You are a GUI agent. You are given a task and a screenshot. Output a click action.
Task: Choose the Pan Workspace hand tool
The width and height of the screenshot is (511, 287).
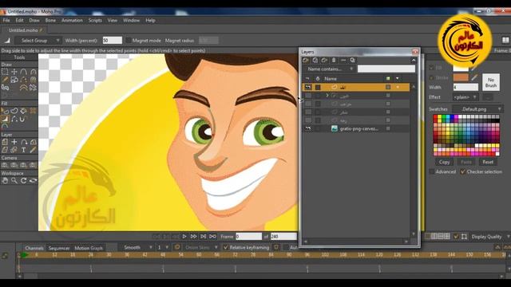click(5, 181)
